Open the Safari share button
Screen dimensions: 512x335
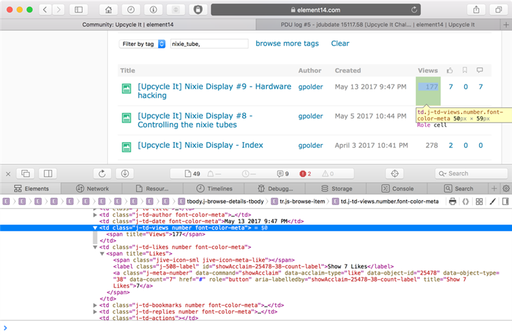click(476, 10)
